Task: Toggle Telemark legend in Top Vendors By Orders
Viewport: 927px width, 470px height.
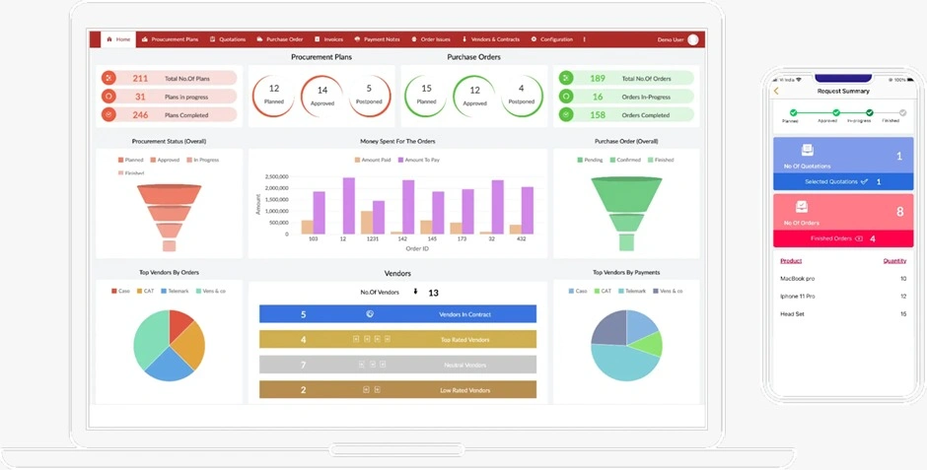Action: point(176,291)
